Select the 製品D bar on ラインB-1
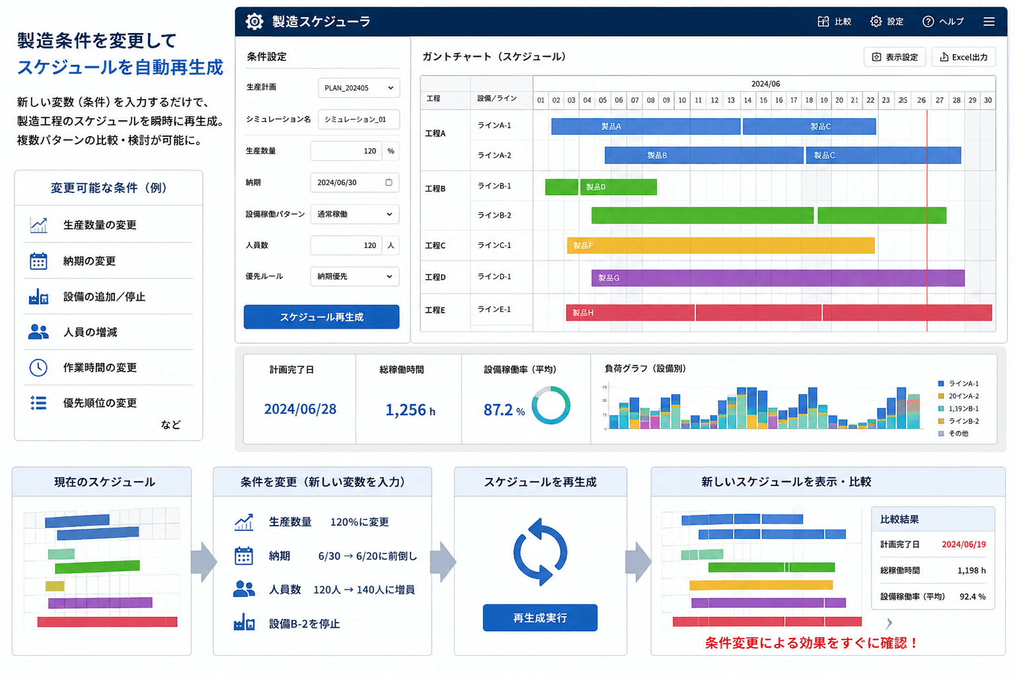This screenshot has height=677, width=1015. 619,187
